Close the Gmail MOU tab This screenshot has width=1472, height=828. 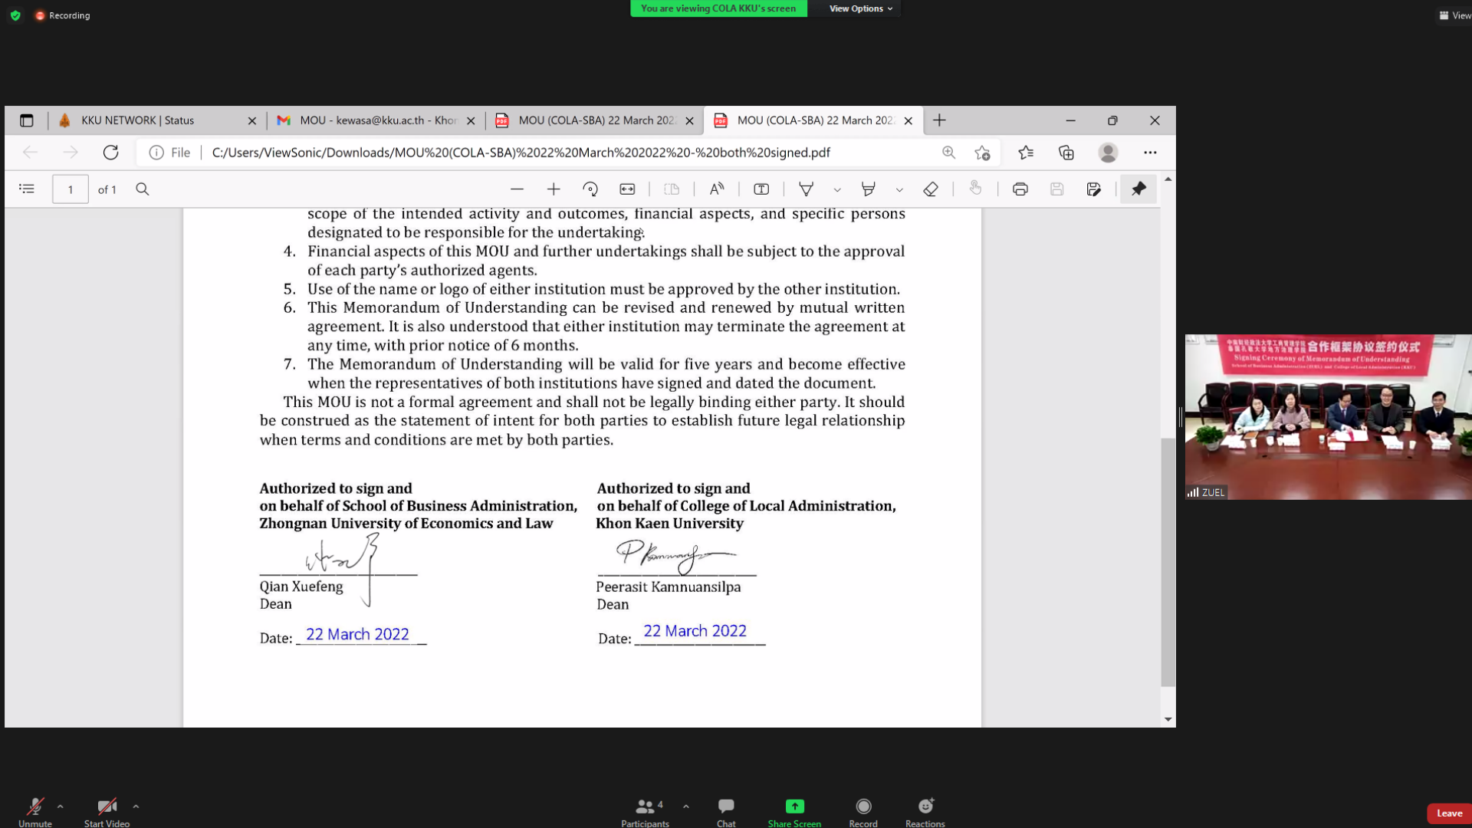click(x=471, y=120)
